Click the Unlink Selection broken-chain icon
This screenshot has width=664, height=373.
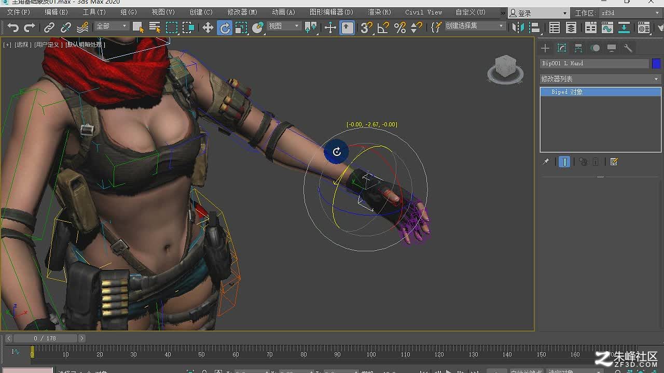click(66, 27)
